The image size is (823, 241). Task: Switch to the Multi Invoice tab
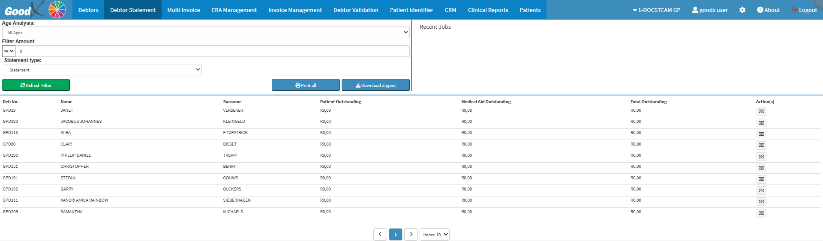[183, 10]
